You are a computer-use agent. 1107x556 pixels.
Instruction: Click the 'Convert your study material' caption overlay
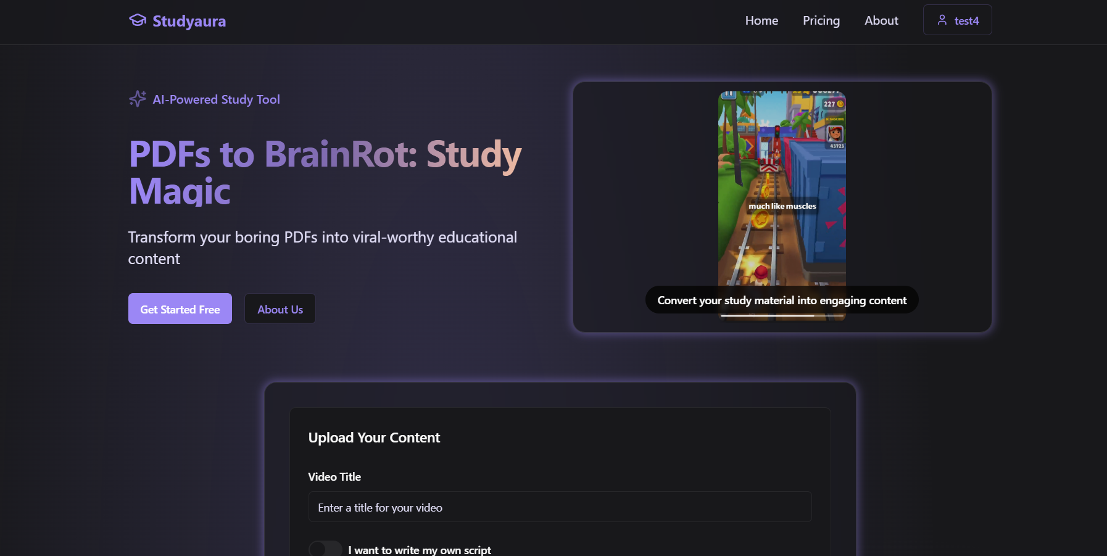click(782, 300)
